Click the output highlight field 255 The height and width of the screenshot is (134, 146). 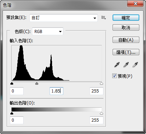click(96, 120)
